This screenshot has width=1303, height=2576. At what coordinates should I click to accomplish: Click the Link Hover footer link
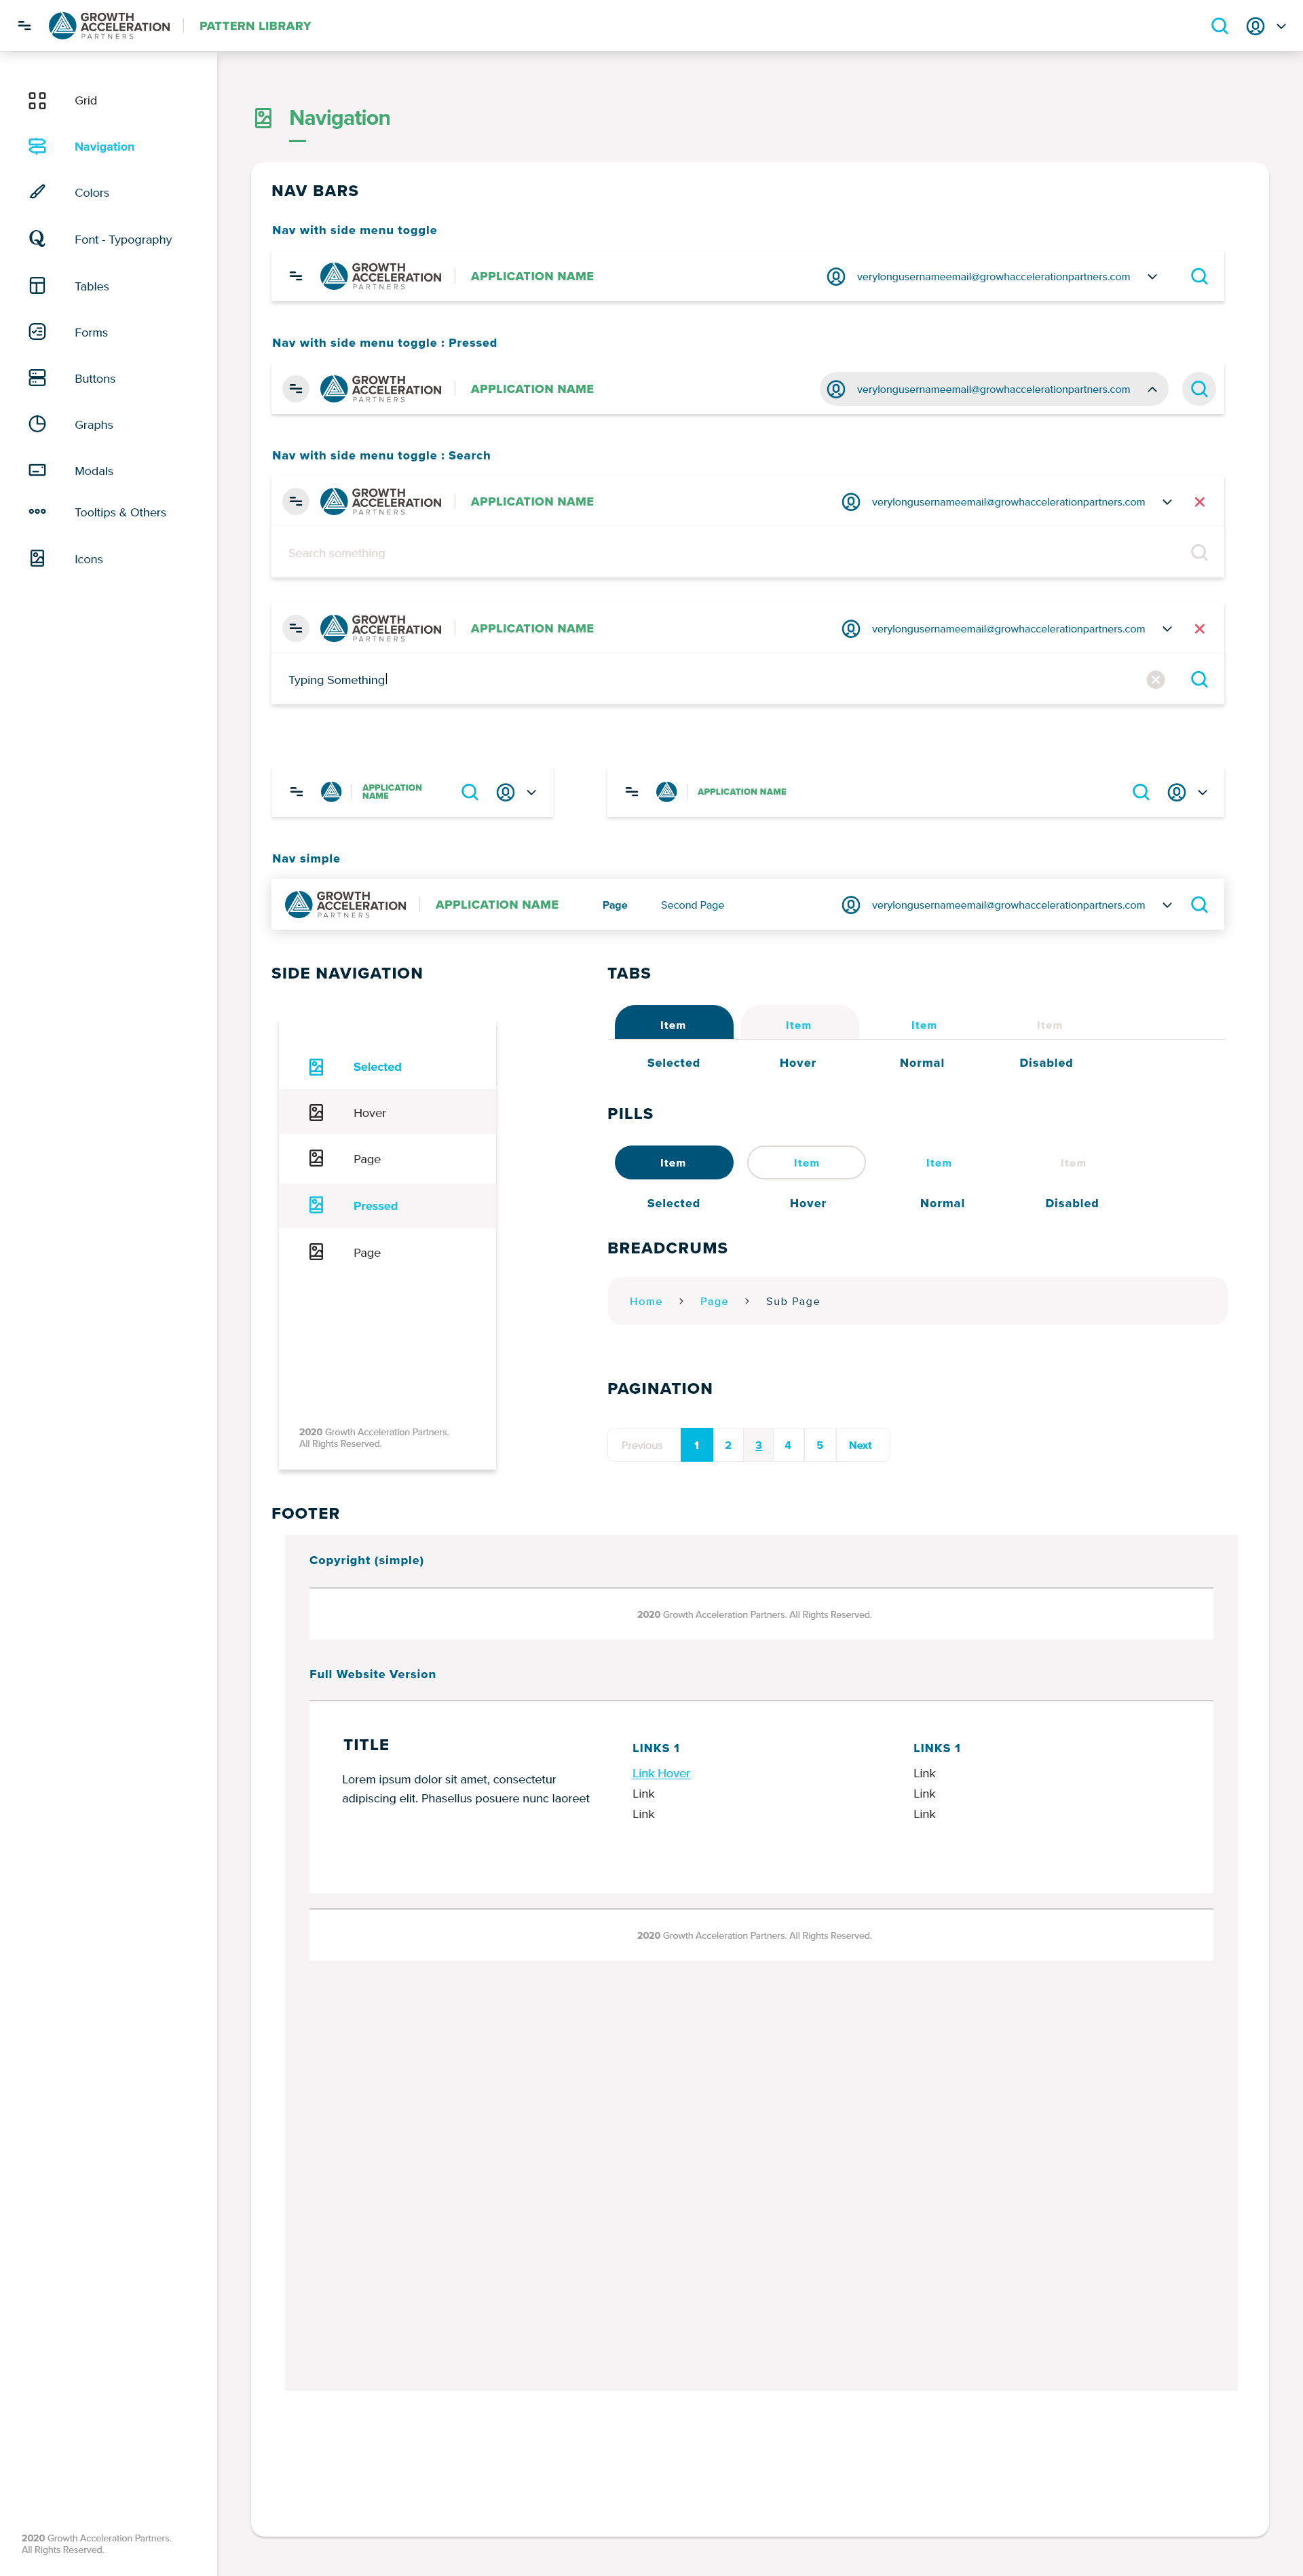pos(661,1773)
